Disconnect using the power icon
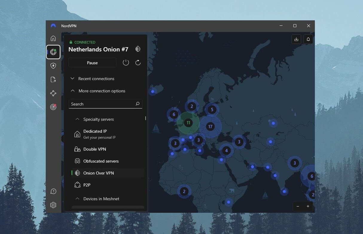Image resolution: width=363 pixels, height=234 pixels. [126, 62]
